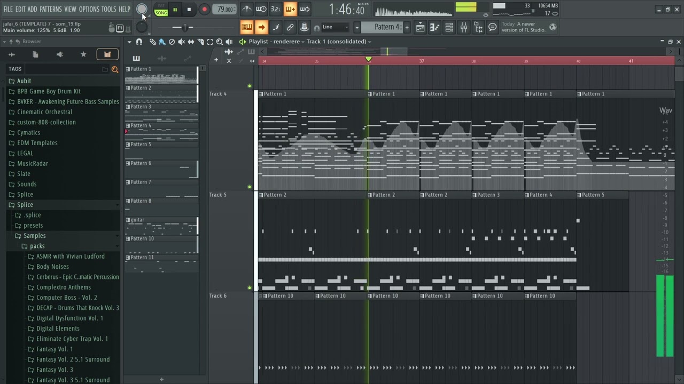Screen dimensions: 684x384
Task: Select the Paint brush tool
Action: [162, 42]
